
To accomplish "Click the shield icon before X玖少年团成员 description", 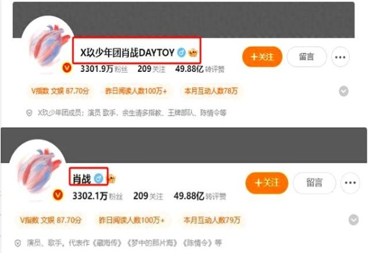I will point(29,113).
